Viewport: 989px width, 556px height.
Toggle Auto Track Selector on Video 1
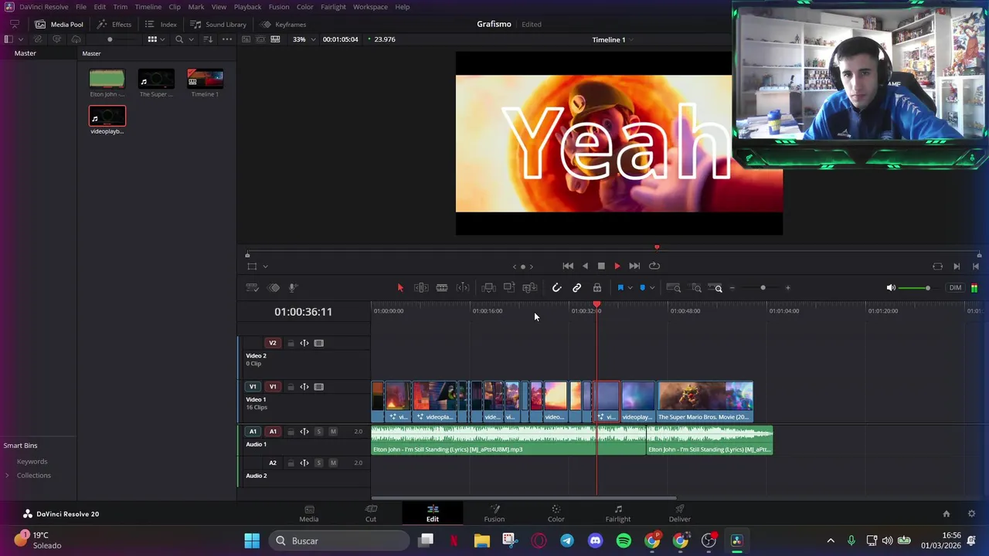pos(304,387)
